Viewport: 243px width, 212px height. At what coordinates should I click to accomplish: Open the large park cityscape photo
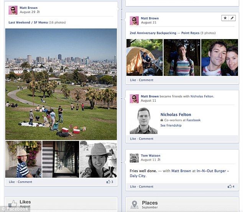[61, 84]
